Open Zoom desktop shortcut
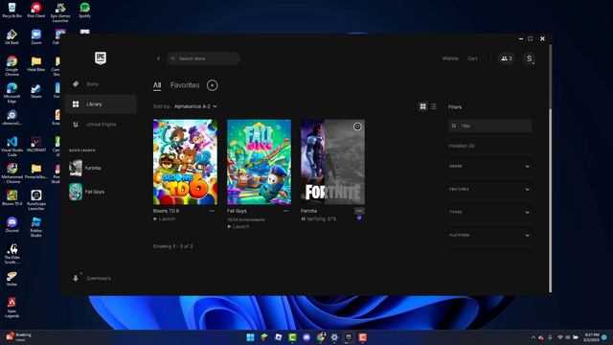Screen dimensions: 613x345 pos(36,37)
